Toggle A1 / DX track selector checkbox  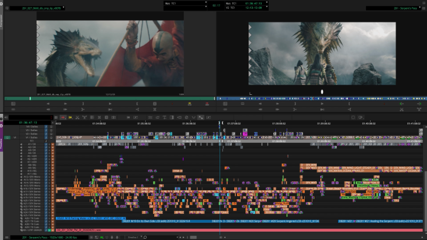(x=46, y=144)
